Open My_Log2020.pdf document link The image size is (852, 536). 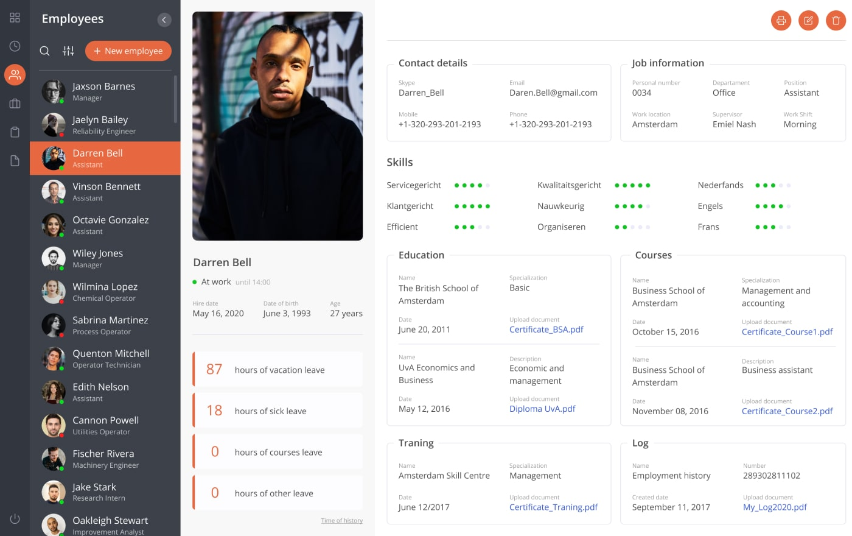click(775, 507)
